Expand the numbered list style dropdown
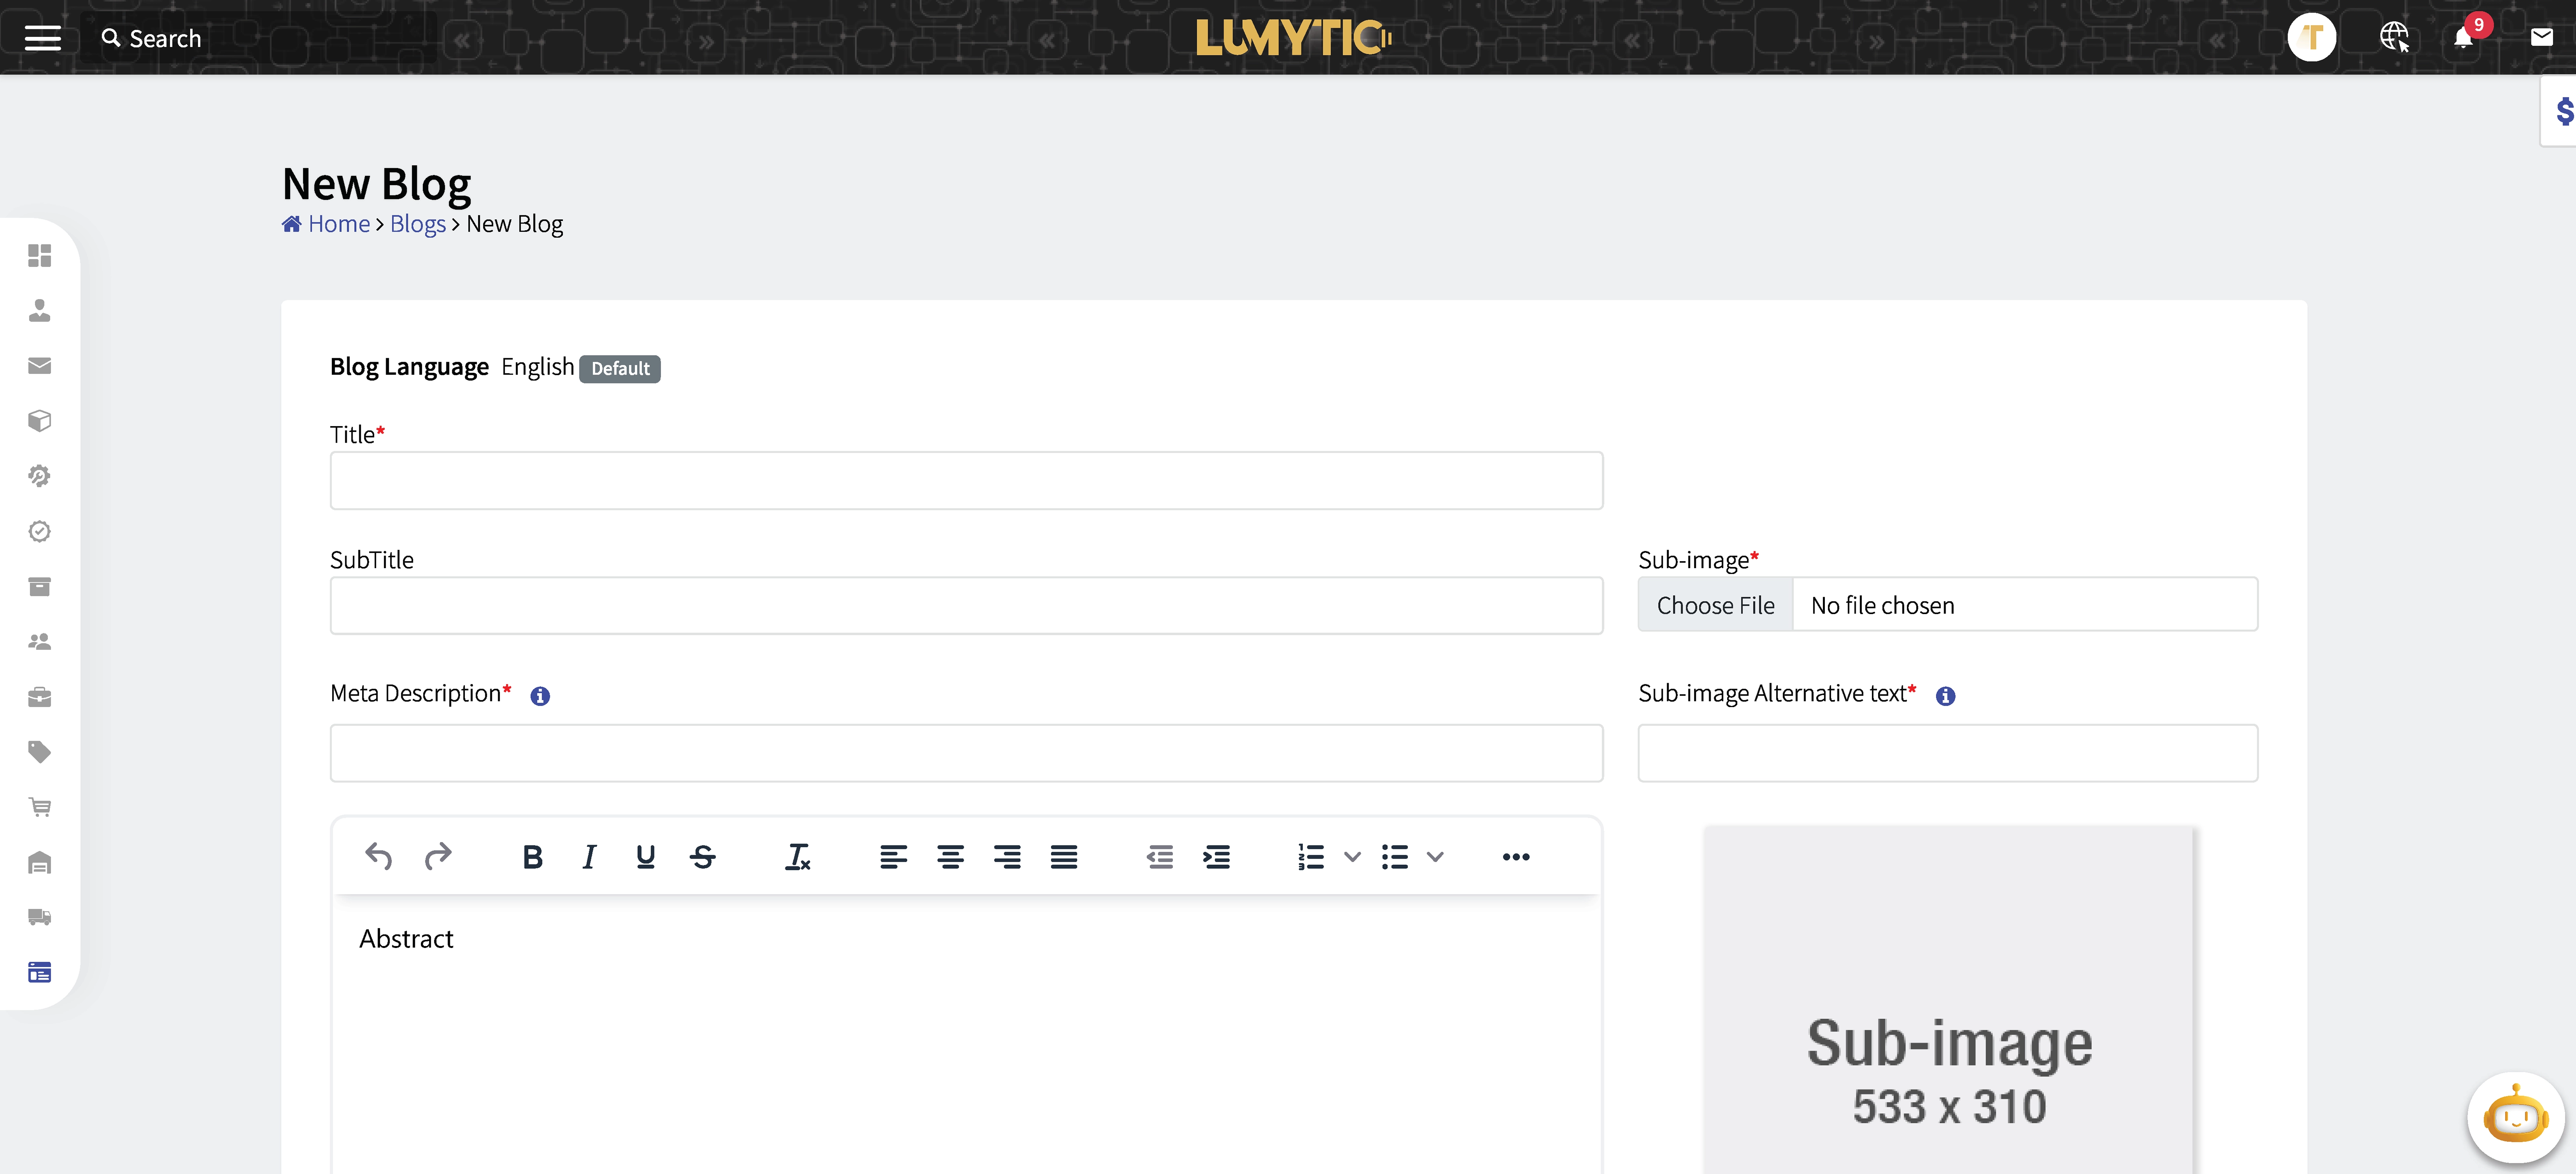Screen dimensions: 2576x1174 (x=1352, y=856)
